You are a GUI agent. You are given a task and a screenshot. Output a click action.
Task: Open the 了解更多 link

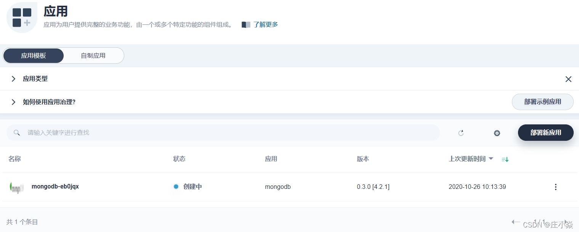point(266,24)
